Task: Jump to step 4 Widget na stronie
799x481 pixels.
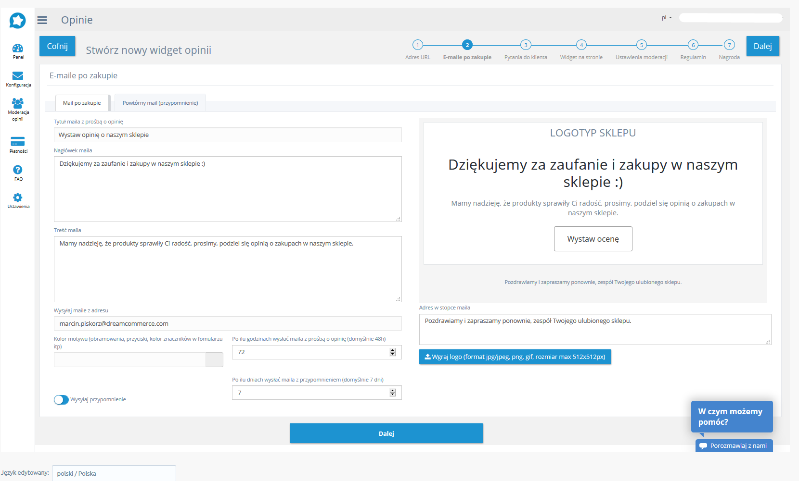Action: (x=581, y=45)
